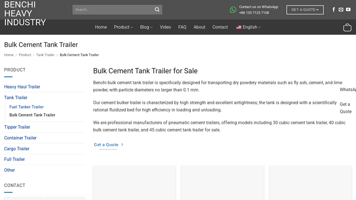Open the first product card thumbnail

click(x=134, y=183)
